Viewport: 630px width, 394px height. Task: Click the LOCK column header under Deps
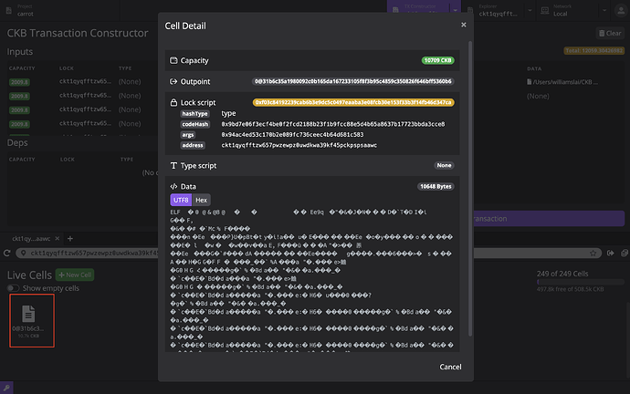[67, 160]
